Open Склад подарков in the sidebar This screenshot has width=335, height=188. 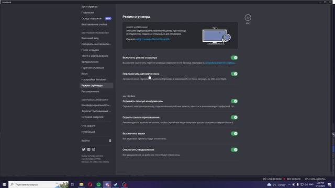pyautogui.click(x=96, y=19)
